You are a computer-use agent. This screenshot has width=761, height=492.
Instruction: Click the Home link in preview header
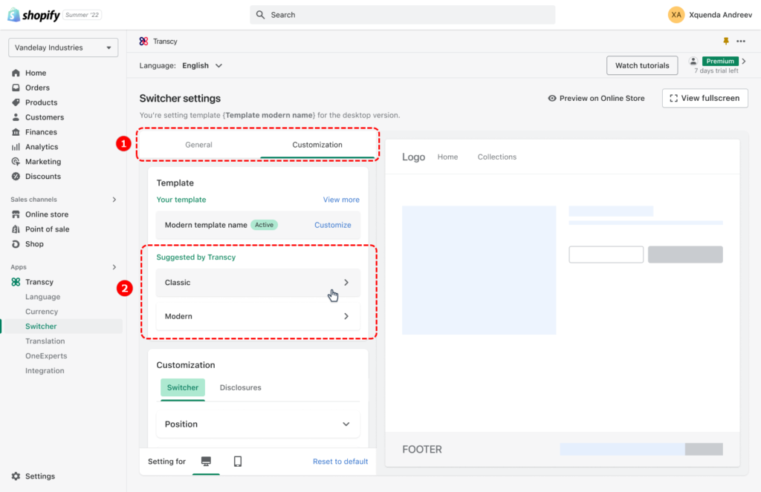coord(447,157)
